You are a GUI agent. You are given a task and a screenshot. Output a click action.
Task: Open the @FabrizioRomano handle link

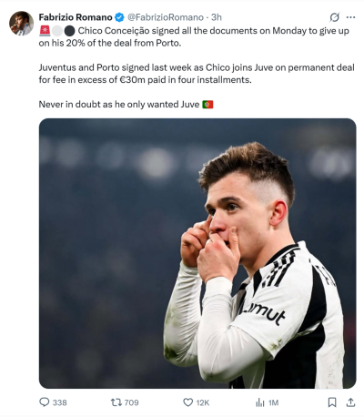(166, 17)
